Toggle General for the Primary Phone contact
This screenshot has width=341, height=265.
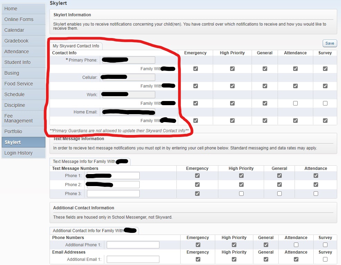click(x=265, y=68)
